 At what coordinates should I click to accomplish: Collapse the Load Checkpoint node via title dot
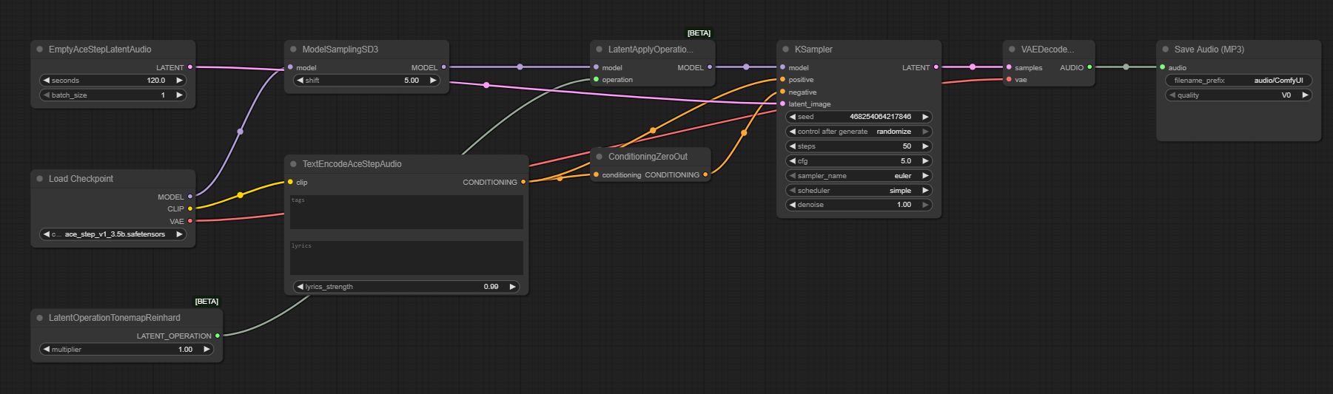(40, 179)
